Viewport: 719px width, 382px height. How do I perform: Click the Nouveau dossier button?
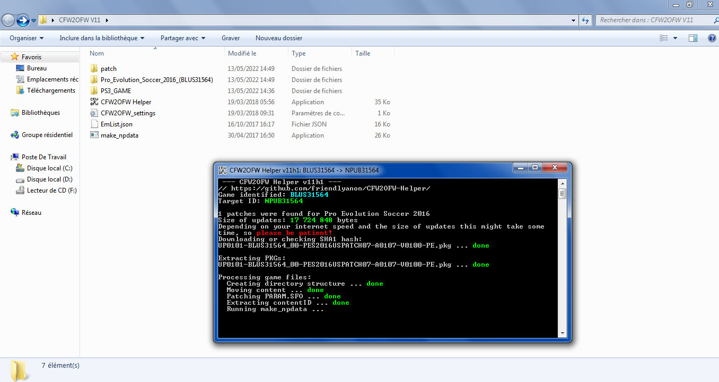click(x=279, y=38)
